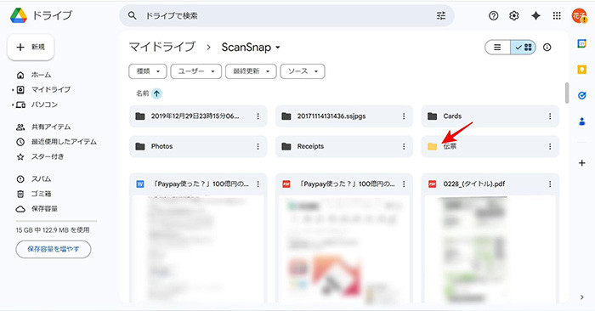595x311 pixels.
Task: Open the 0228_(タイトル).pdf thumbnail preview
Action: pyautogui.click(x=490, y=249)
